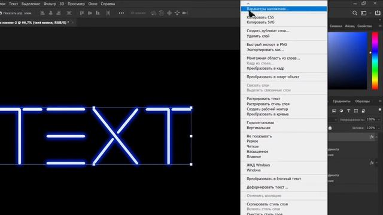The height and width of the screenshot is (215, 383).
Task: Open the Фильтр menu in menu bar
Action: (x=50, y=4)
